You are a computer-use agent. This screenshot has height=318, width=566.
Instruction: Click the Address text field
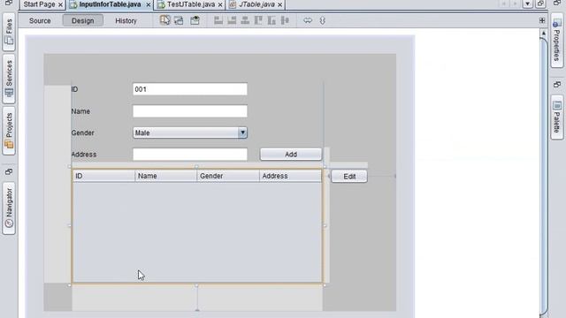[x=190, y=155]
